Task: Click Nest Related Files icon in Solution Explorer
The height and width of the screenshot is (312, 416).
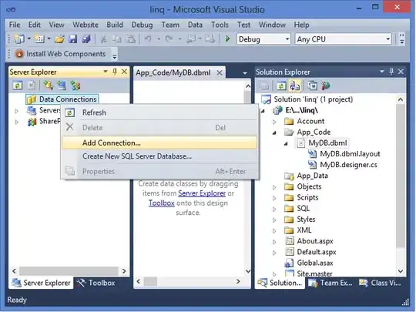Action: (x=295, y=86)
